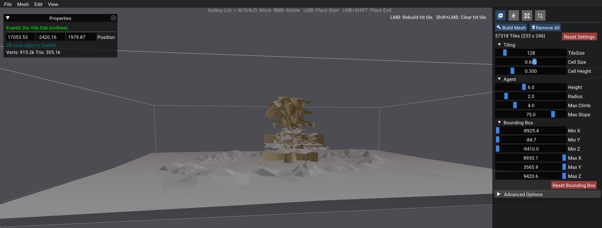Viewport: 602px width, 228px height.
Task: Select the crop-shaped bounding tool icon
Action: tap(540, 15)
